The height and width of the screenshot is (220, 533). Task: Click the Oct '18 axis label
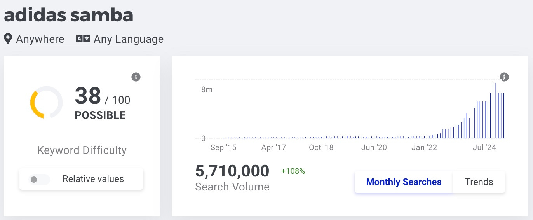click(321, 148)
